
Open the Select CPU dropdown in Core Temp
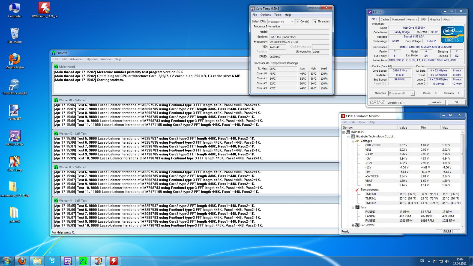click(280, 22)
